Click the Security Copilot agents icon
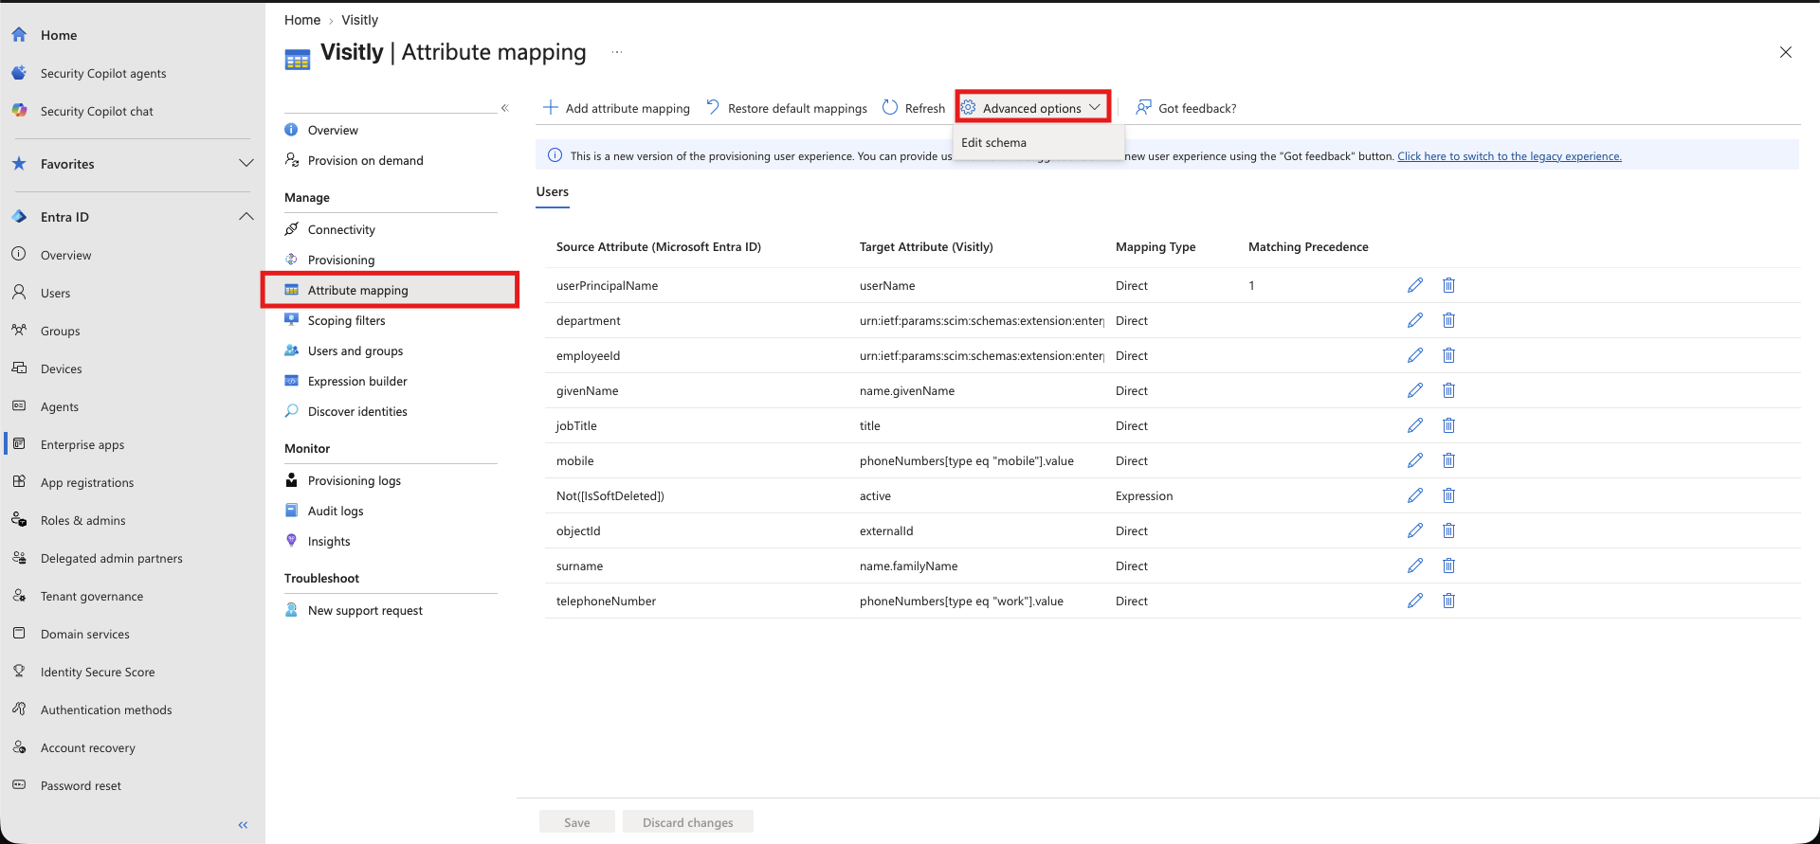The image size is (1820, 844). [x=19, y=73]
